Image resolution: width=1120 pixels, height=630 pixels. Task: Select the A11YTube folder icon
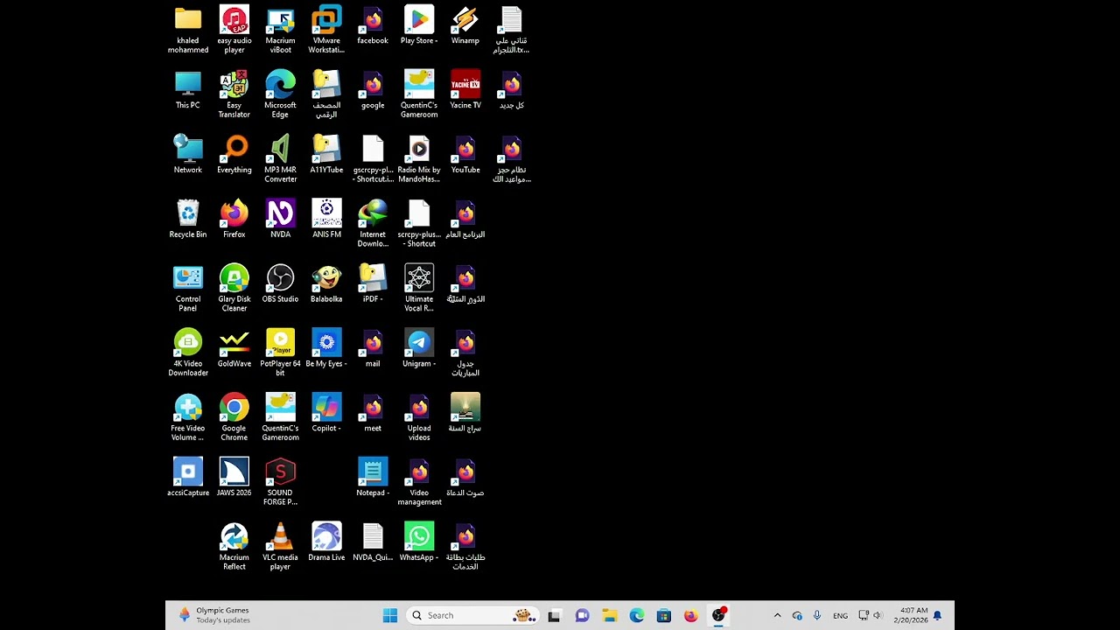pos(326,155)
